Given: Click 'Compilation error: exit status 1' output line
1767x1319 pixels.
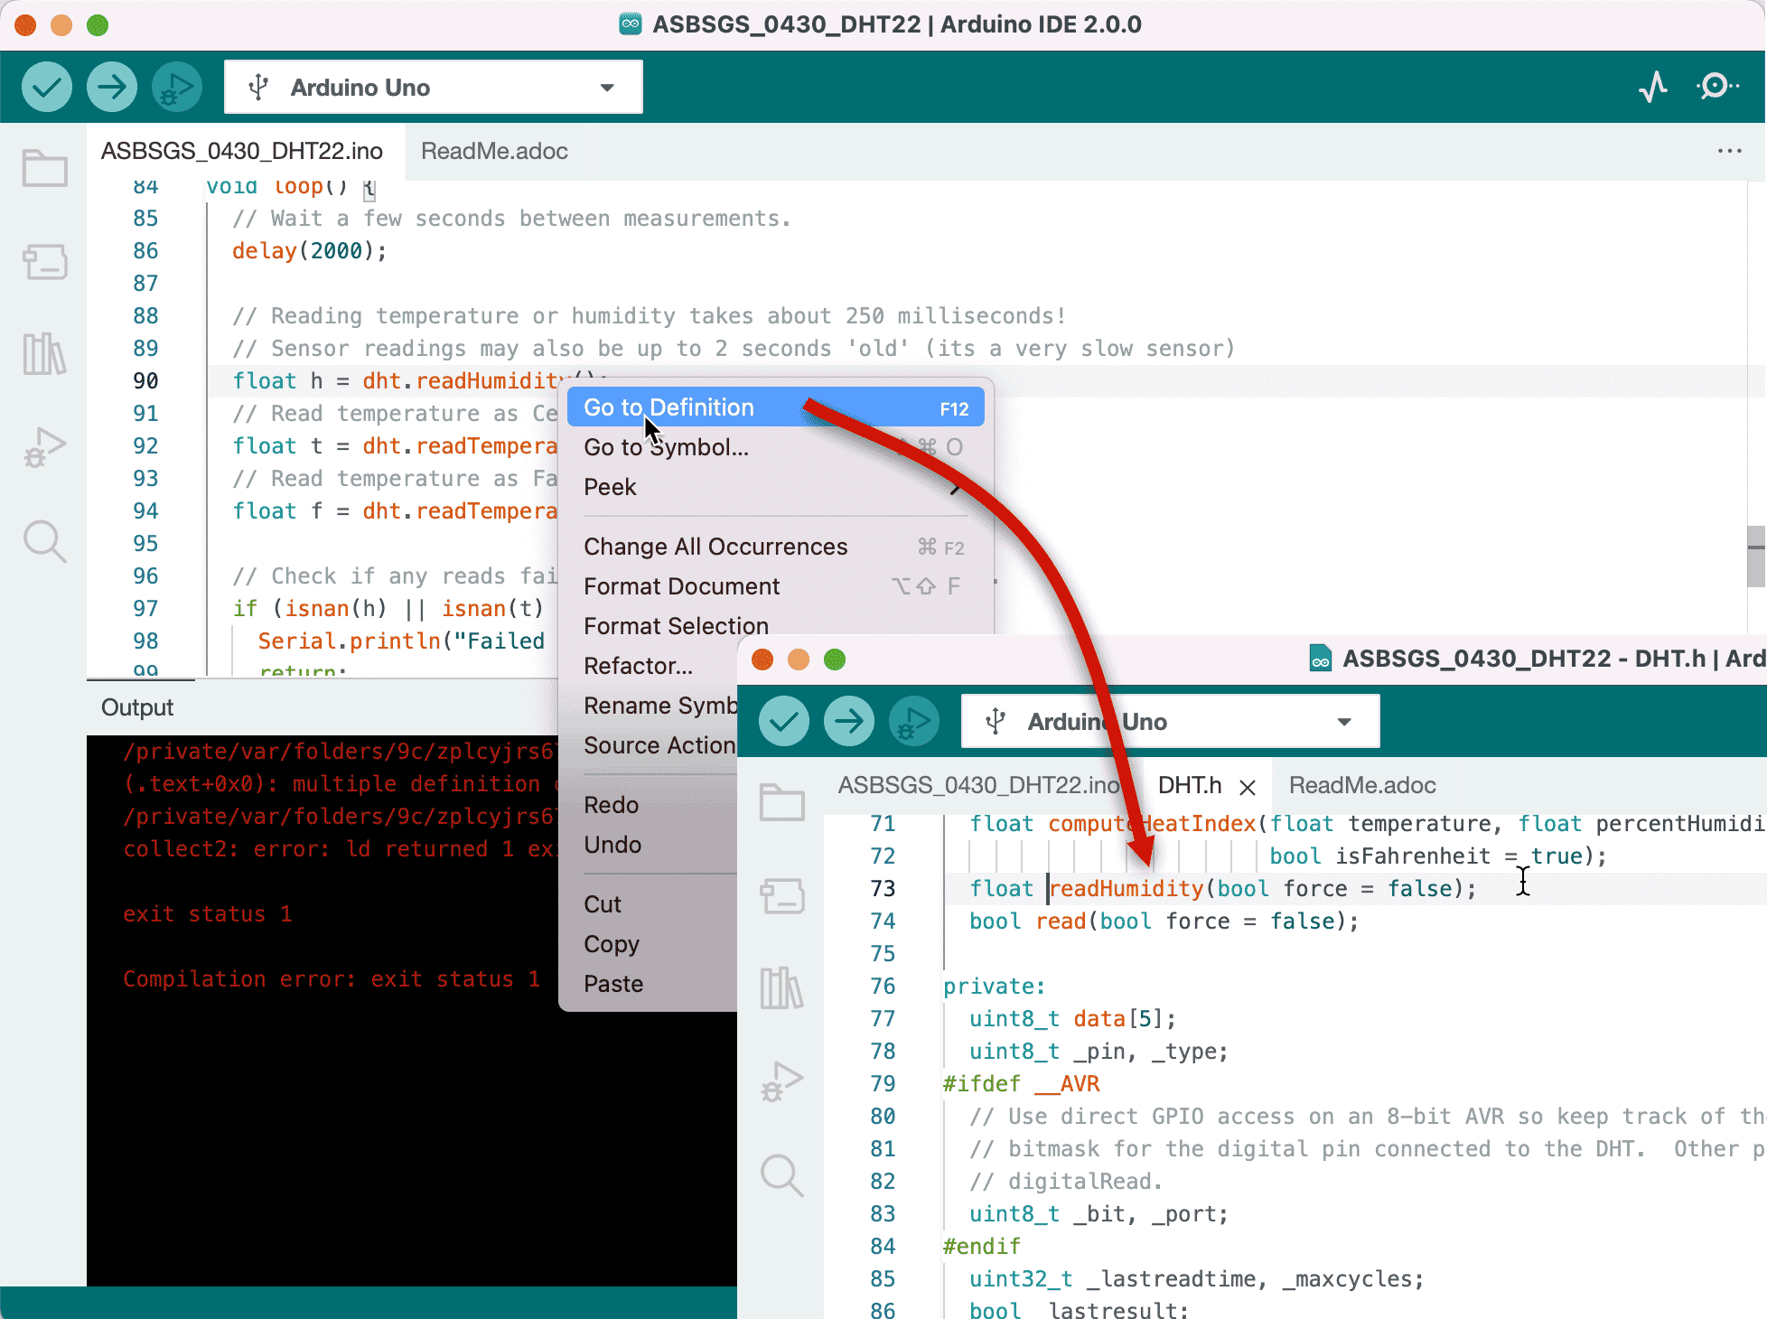Looking at the screenshot, I should coord(332,979).
